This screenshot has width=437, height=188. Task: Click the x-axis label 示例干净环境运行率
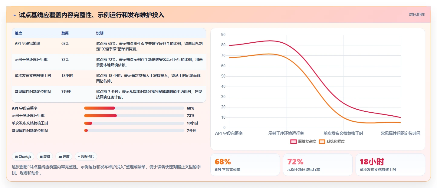[286, 133]
